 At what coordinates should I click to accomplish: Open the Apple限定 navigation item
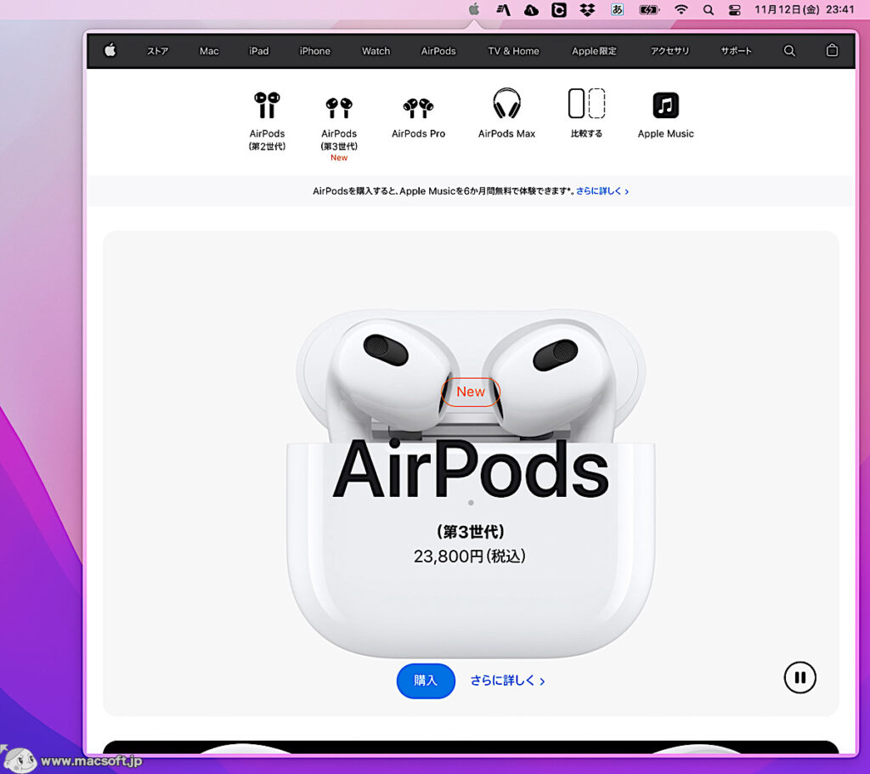pos(594,51)
